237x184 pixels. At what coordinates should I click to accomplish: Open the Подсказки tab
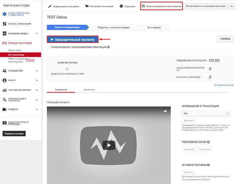[x=128, y=6]
